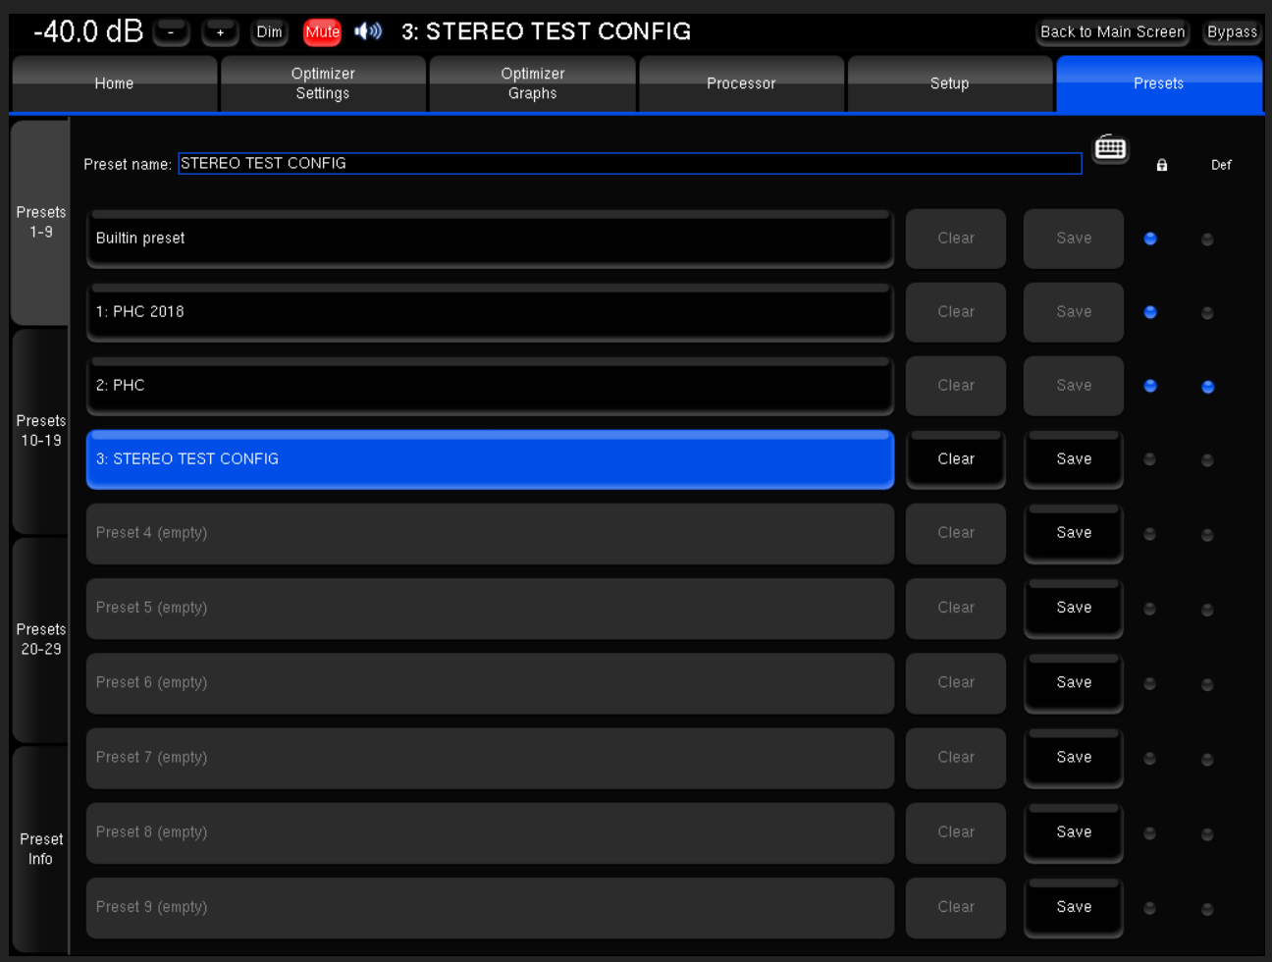Set PHC 2018 as default preset

point(1208,313)
